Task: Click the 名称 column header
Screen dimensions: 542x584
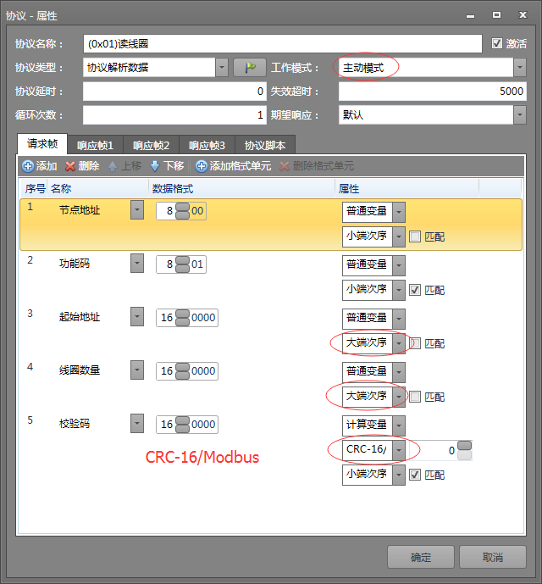Action: pyautogui.click(x=98, y=188)
